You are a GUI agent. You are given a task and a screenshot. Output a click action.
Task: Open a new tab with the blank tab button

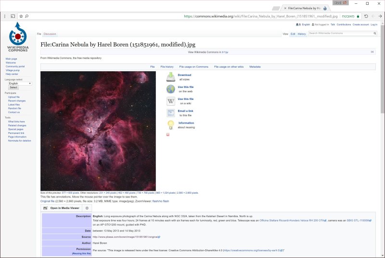point(276,9)
